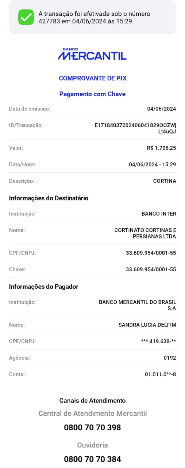This screenshot has width=185, height=468.
Task: Select the Data de emissão date value
Action: pos(162,109)
